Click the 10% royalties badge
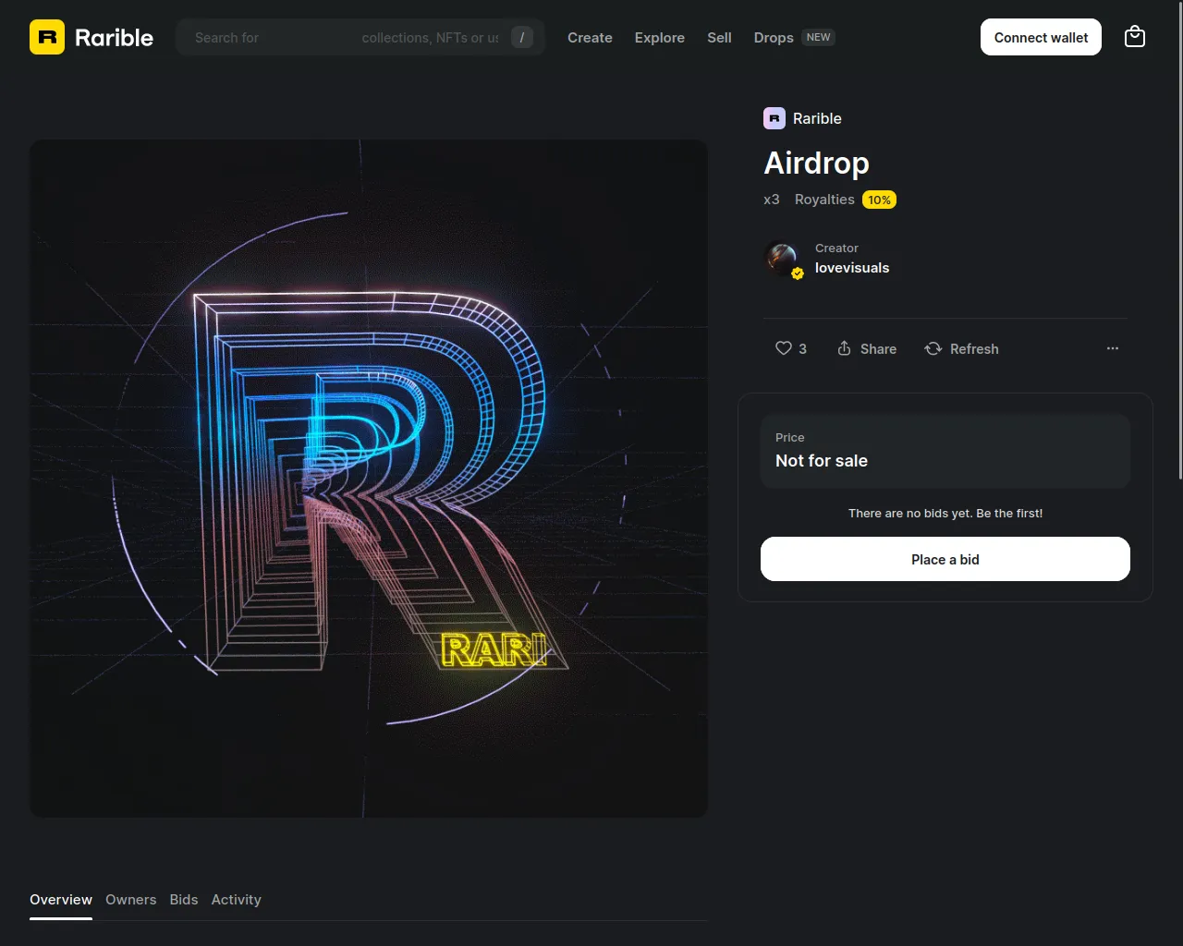The height and width of the screenshot is (946, 1183). click(879, 200)
